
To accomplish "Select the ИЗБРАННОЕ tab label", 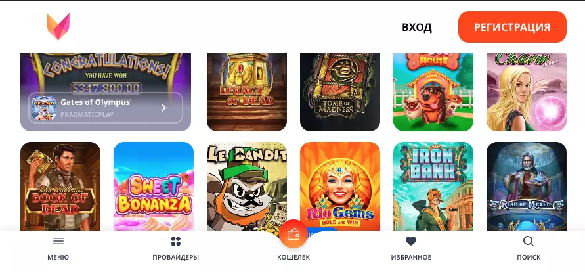I will [411, 257].
